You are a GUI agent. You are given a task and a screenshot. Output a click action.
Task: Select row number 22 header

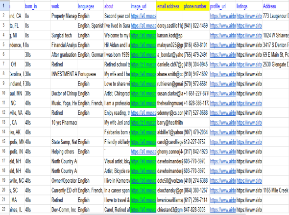pos(4,210)
